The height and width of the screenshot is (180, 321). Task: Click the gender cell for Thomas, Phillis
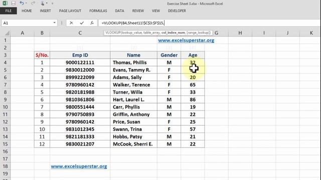[169, 62]
